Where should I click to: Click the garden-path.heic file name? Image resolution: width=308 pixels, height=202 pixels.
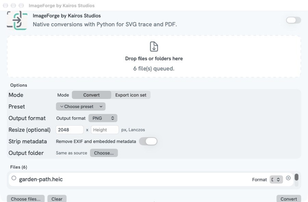click(x=41, y=179)
